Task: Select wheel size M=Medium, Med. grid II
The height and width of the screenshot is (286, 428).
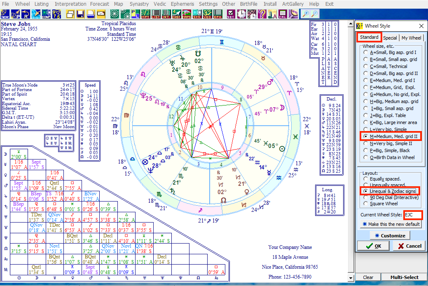Action: (x=391, y=136)
